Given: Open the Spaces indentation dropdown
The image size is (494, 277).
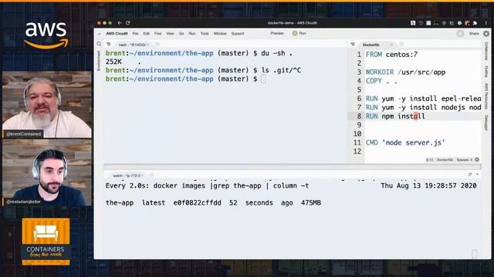Looking at the screenshot, I should (x=465, y=160).
